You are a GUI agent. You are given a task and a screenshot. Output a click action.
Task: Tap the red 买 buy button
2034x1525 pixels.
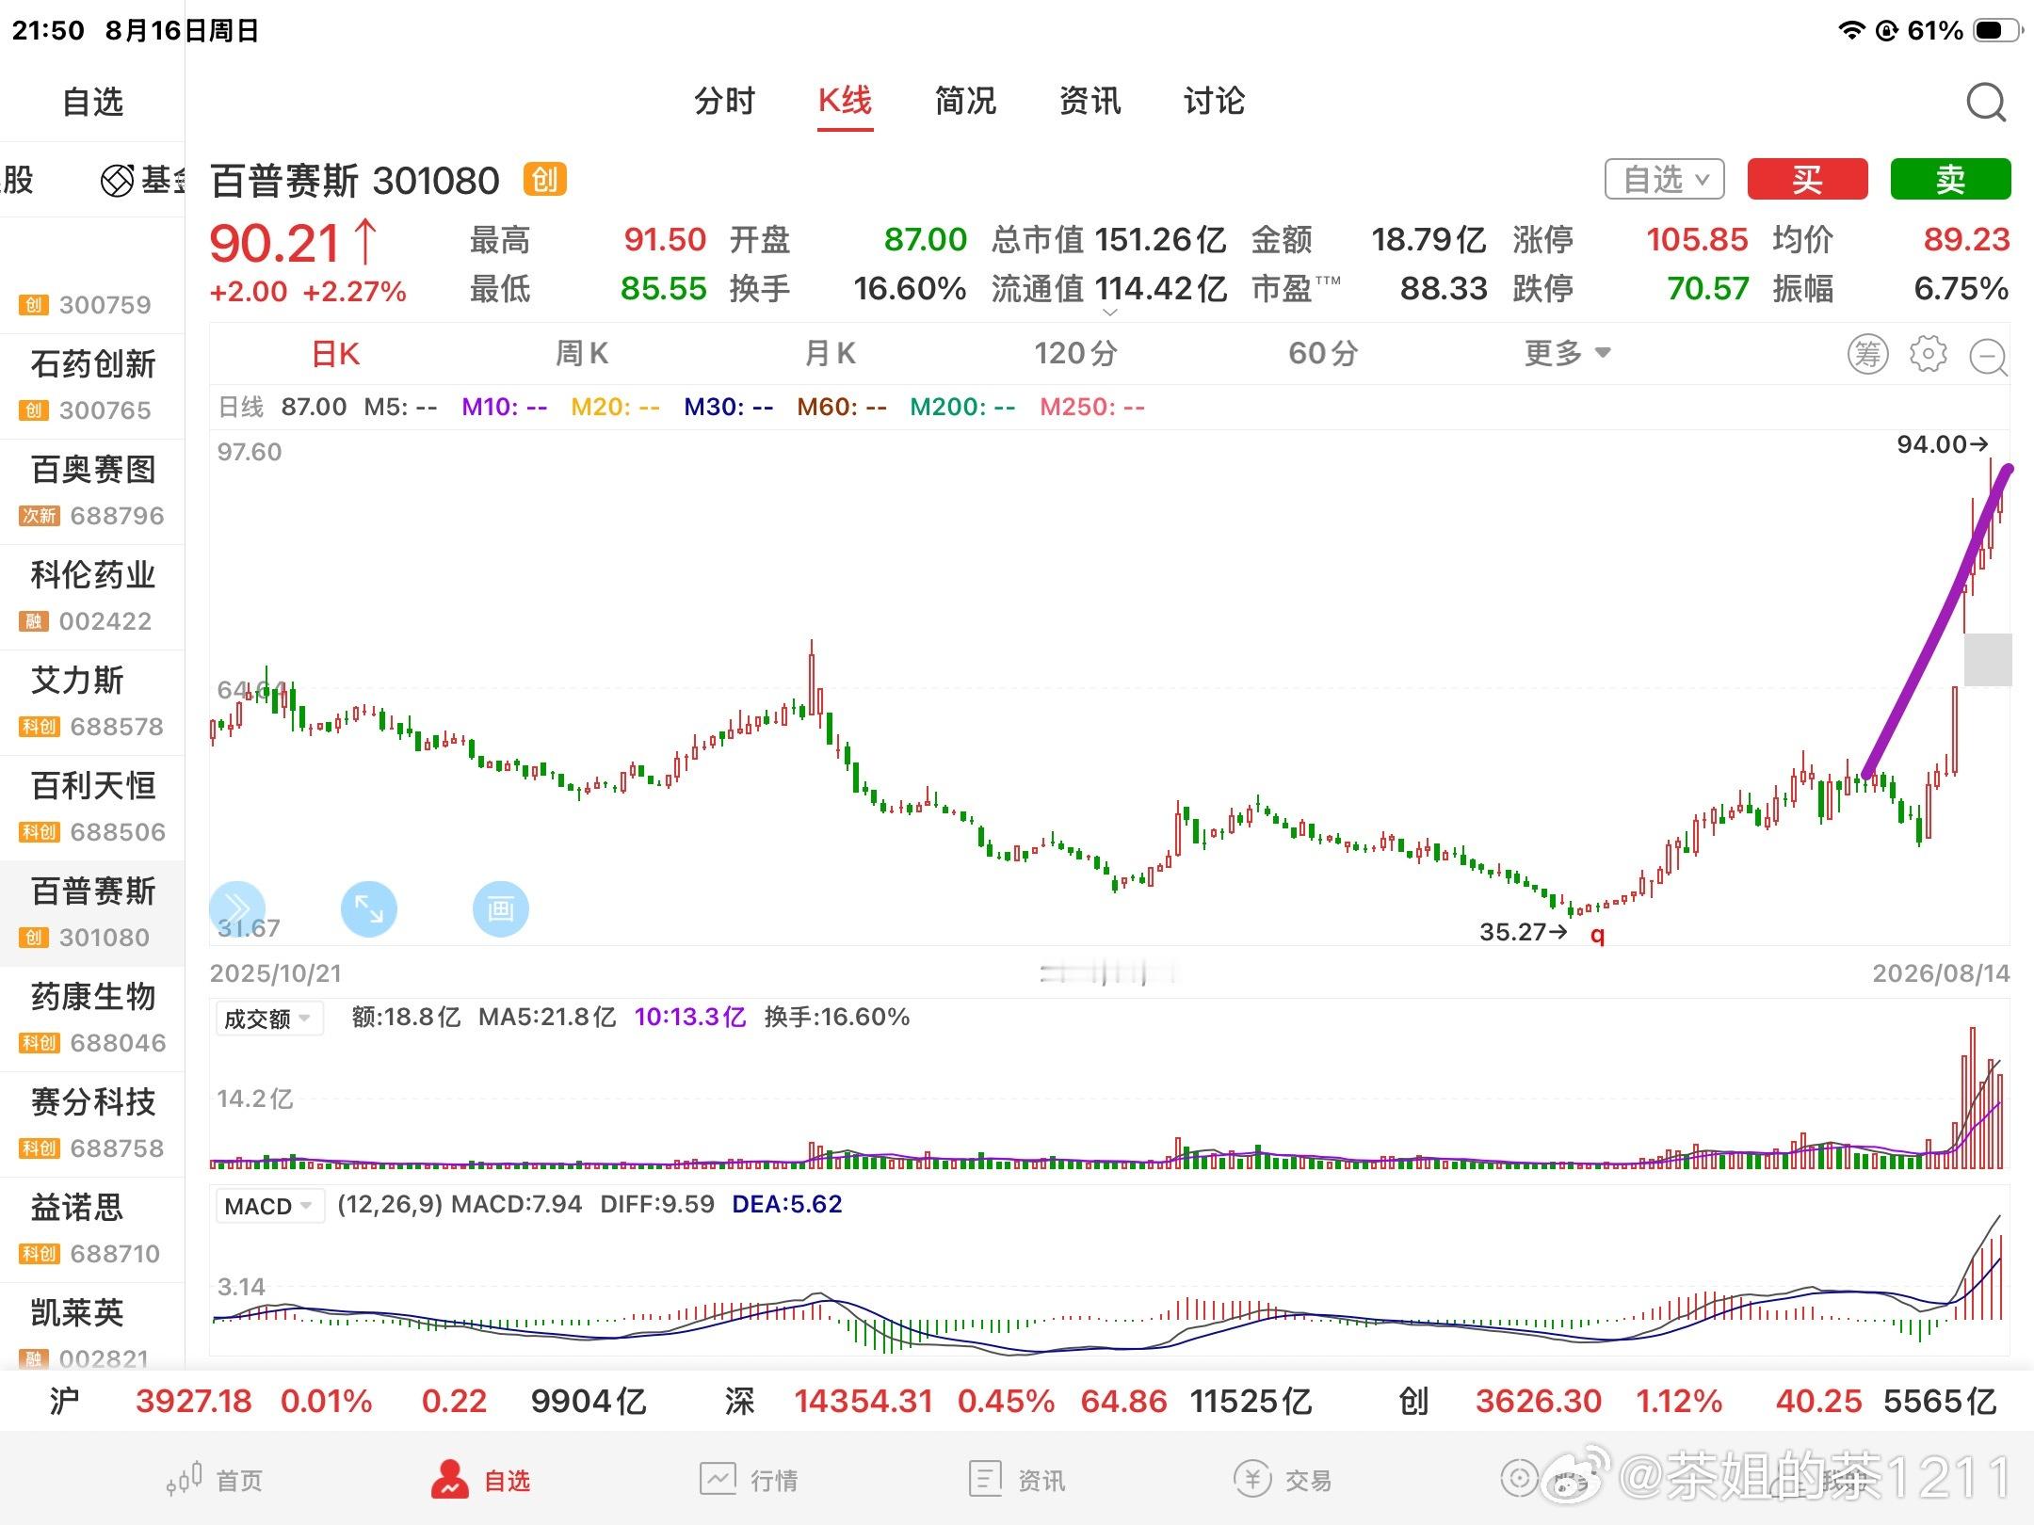[1807, 179]
